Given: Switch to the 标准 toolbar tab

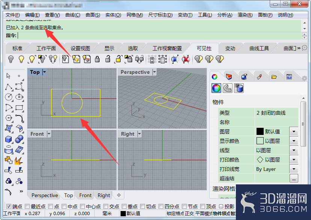Looking at the screenshot, I should (x=17, y=48).
